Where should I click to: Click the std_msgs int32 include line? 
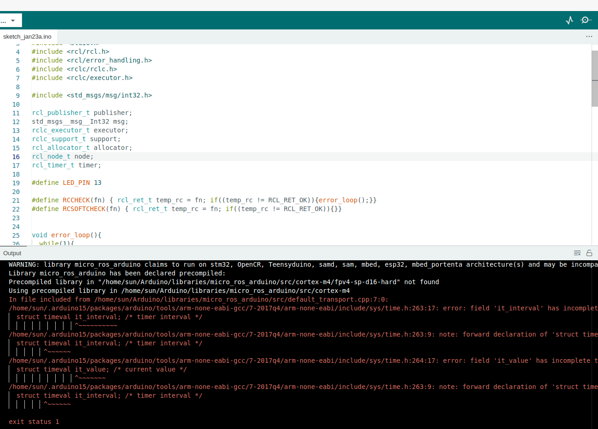(x=92, y=95)
